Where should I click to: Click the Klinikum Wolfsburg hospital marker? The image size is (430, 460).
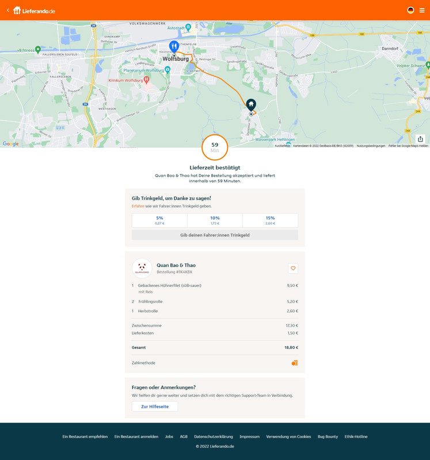(x=146, y=80)
